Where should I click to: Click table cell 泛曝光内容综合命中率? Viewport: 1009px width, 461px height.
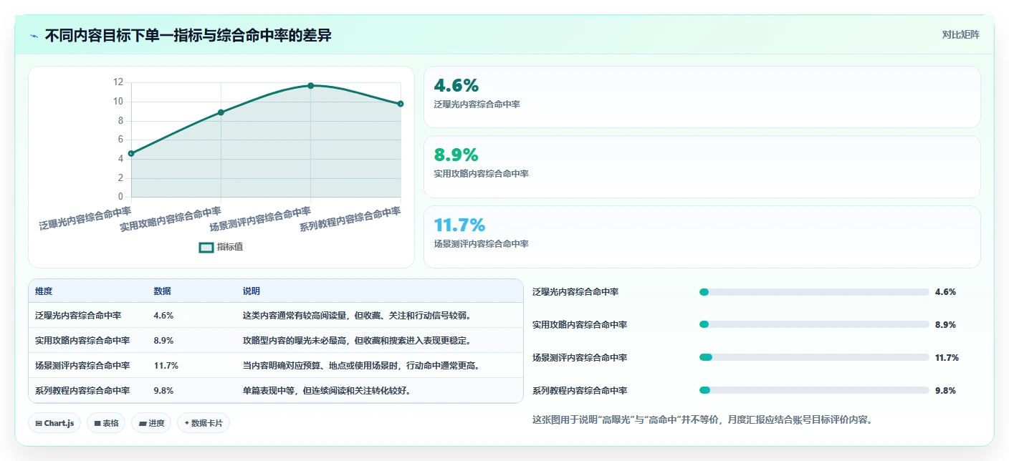coord(78,315)
